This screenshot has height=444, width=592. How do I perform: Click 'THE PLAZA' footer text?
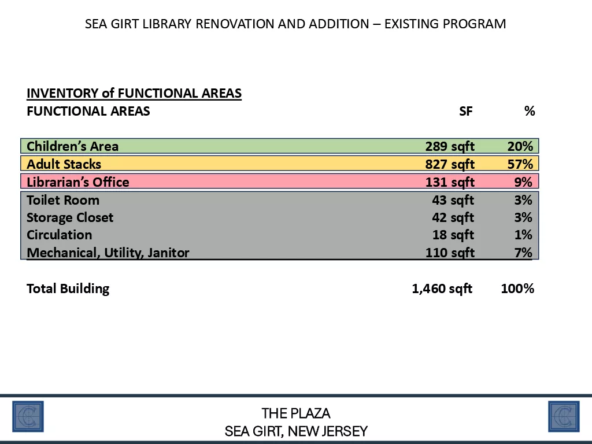pos(296,413)
